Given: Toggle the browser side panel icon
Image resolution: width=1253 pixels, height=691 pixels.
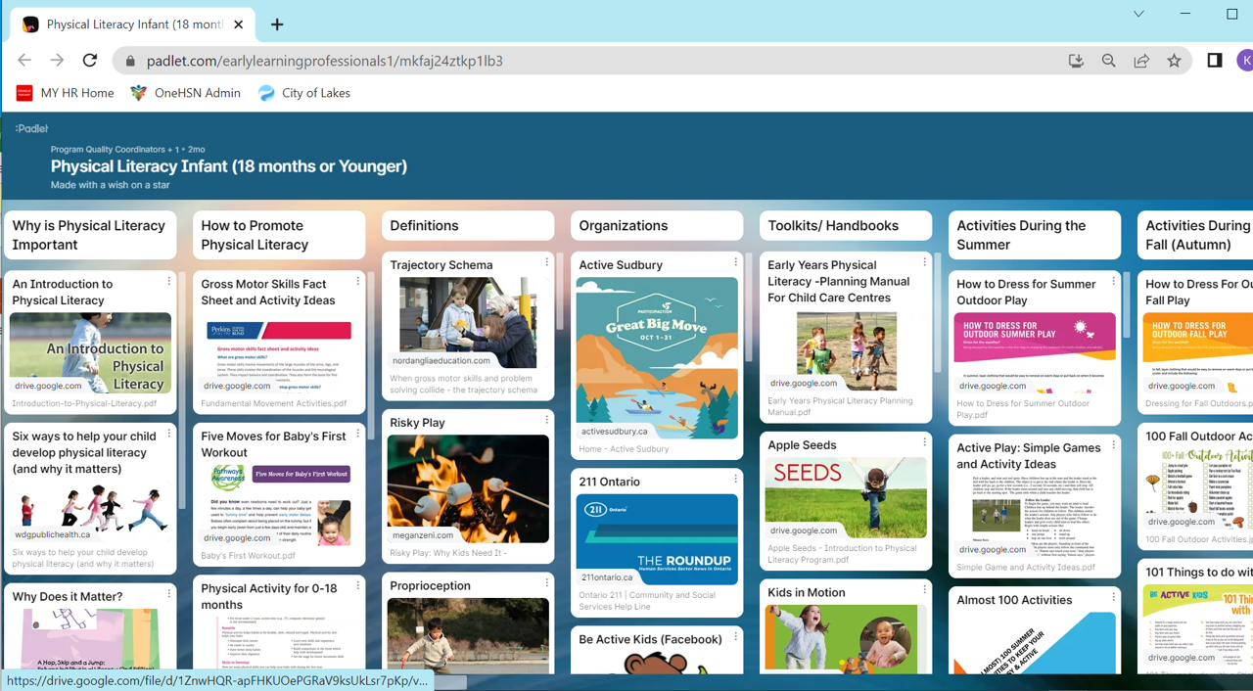Looking at the screenshot, I should [x=1215, y=61].
